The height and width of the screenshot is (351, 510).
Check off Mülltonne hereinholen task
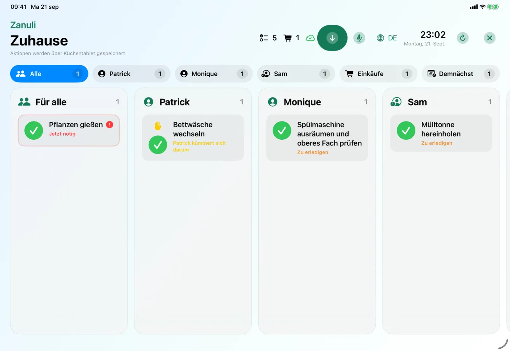coord(406,131)
